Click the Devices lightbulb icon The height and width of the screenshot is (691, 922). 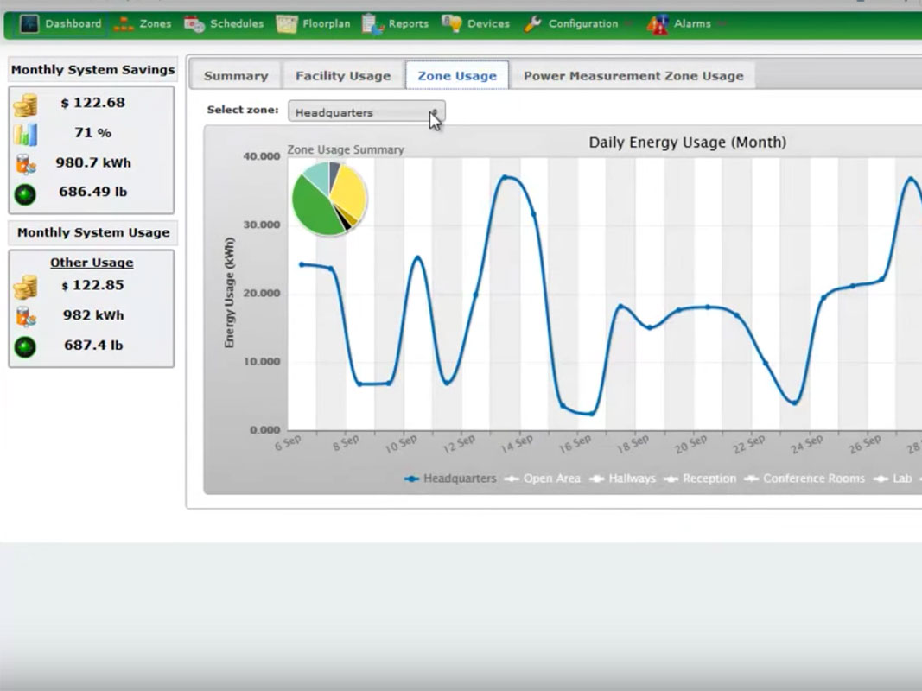[x=452, y=24]
